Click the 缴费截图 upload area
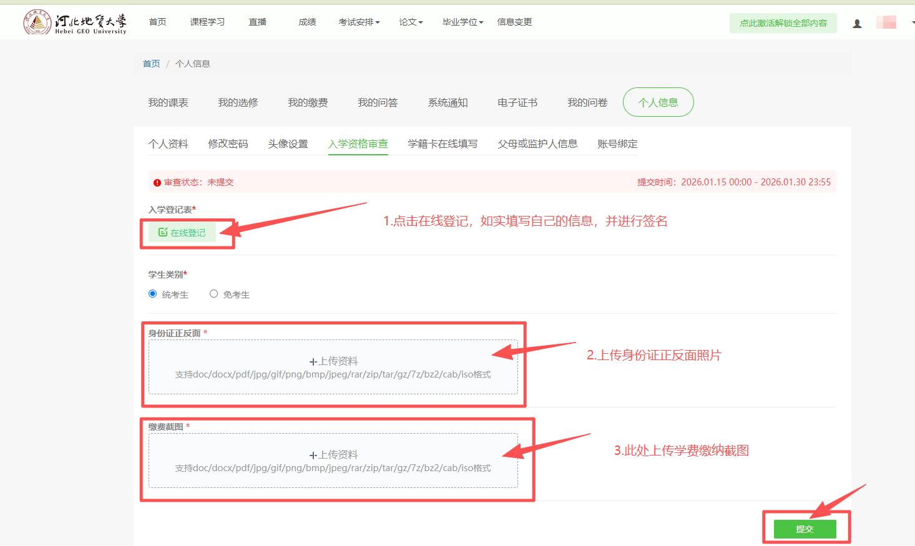The width and height of the screenshot is (915, 546). [x=333, y=461]
